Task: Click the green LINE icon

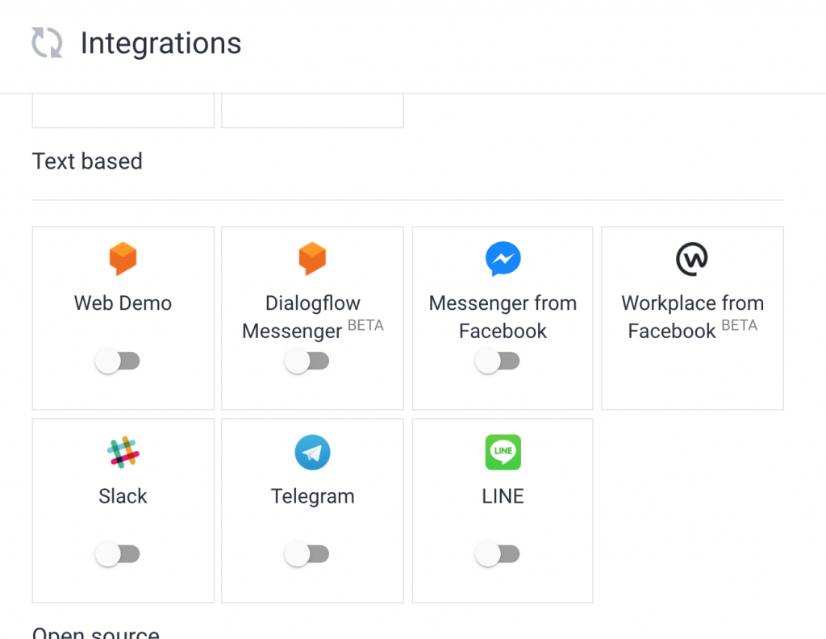Action: click(x=503, y=452)
